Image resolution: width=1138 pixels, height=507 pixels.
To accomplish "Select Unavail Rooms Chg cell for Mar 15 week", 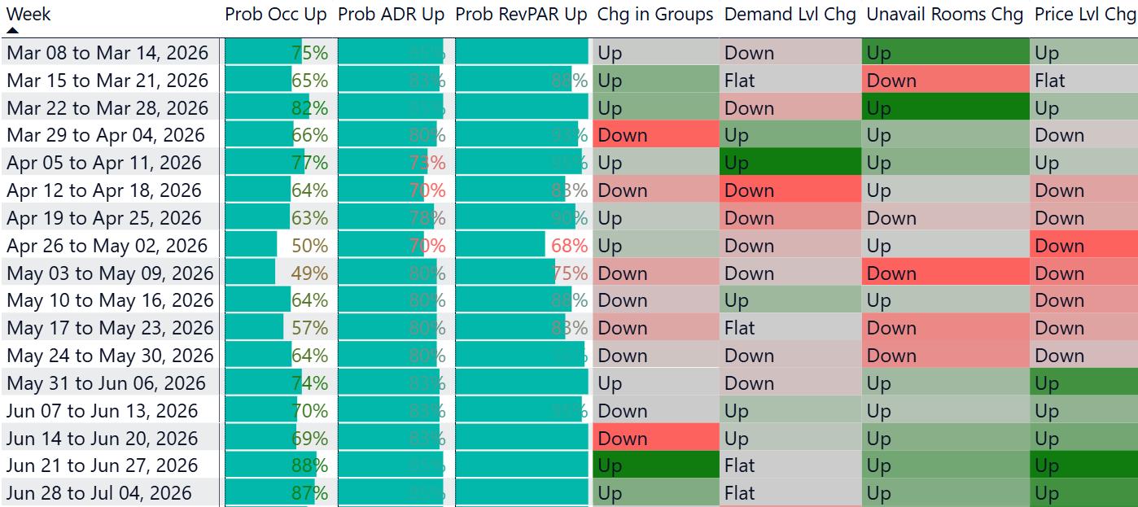I will 944,81.
